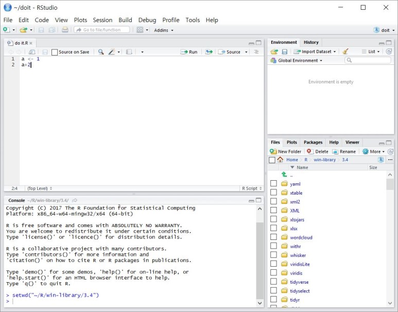Viewport: 398px width, 312px height.
Task: Open the R Script file type dropdown
Action: point(252,188)
